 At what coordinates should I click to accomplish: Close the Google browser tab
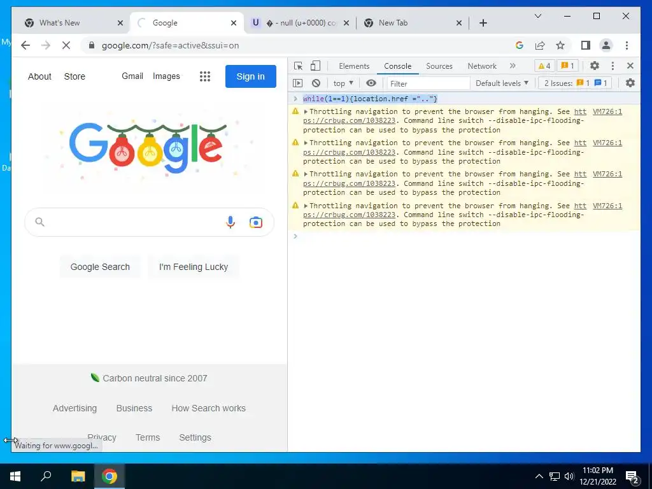click(234, 23)
